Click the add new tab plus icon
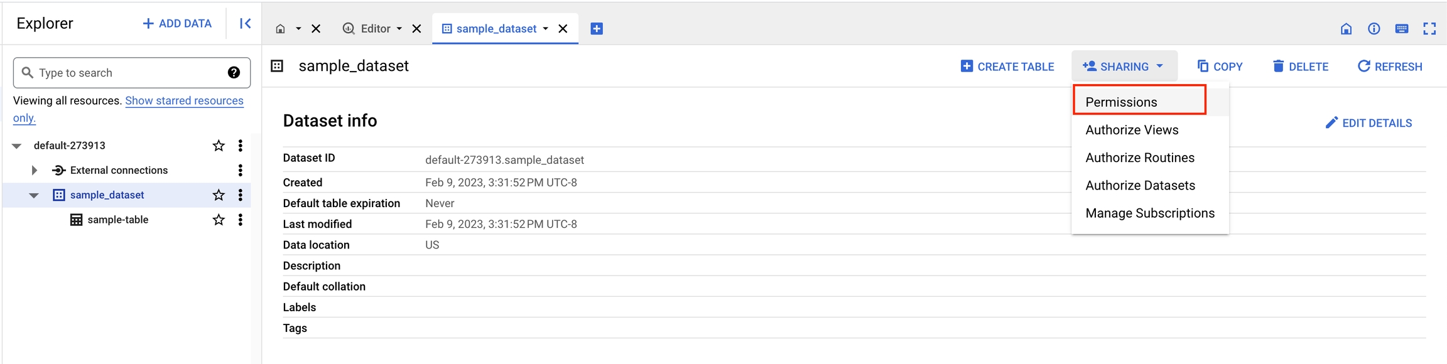Screen dimensions: 1447x364 (597, 29)
